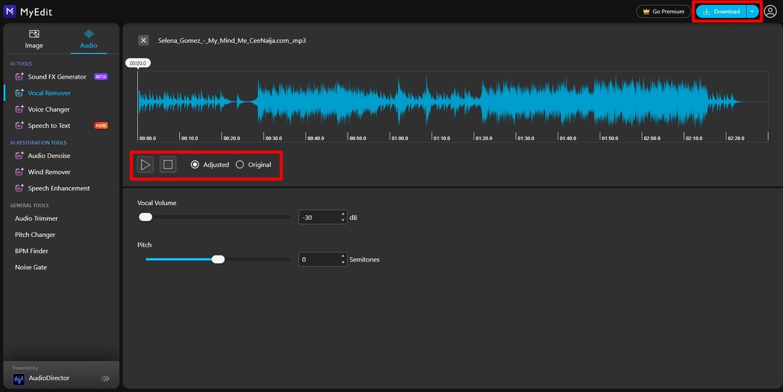Select the Adjusted radio option
Viewport: 783px width, 392px height.
(195, 165)
